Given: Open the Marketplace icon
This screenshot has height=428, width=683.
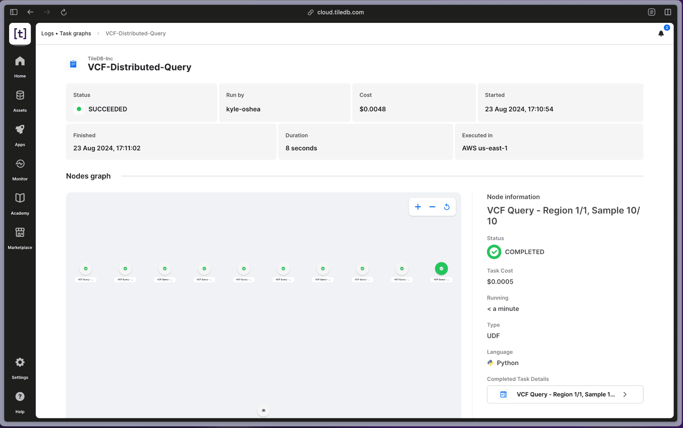Looking at the screenshot, I should click(x=20, y=233).
